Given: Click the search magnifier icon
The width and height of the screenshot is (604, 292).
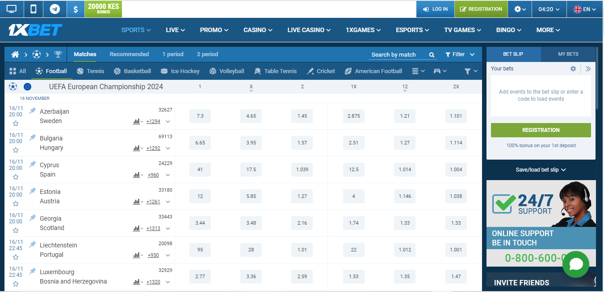Looking at the screenshot, I should click(431, 54).
